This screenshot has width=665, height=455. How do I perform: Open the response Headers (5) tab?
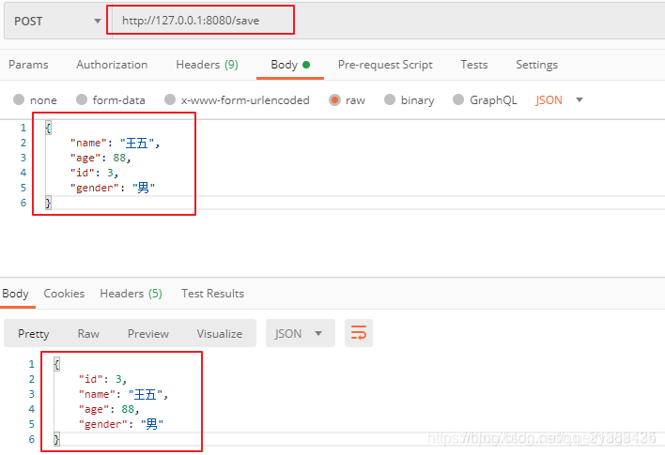[x=131, y=293]
